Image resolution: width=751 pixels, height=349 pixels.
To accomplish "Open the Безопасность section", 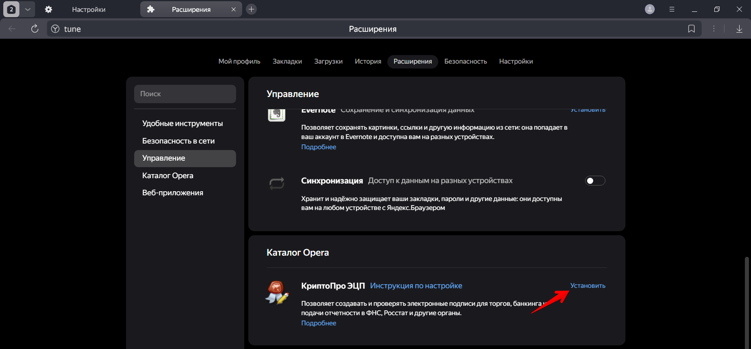I will 466,61.
